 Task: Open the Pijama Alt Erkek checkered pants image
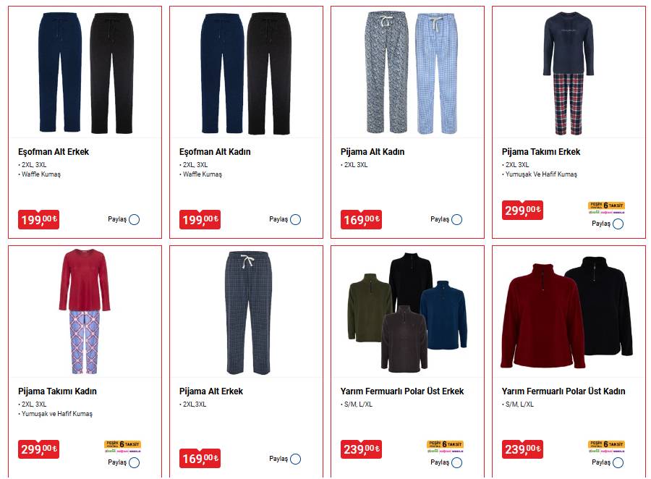tap(248, 313)
